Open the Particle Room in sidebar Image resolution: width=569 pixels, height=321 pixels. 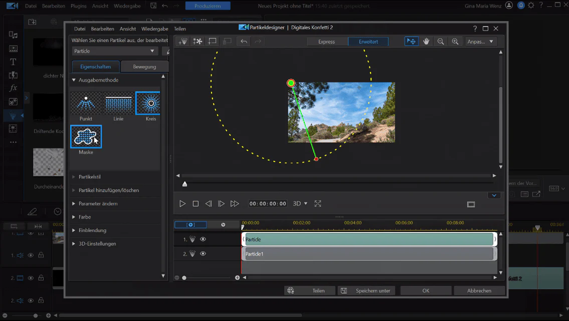tap(13, 115)
